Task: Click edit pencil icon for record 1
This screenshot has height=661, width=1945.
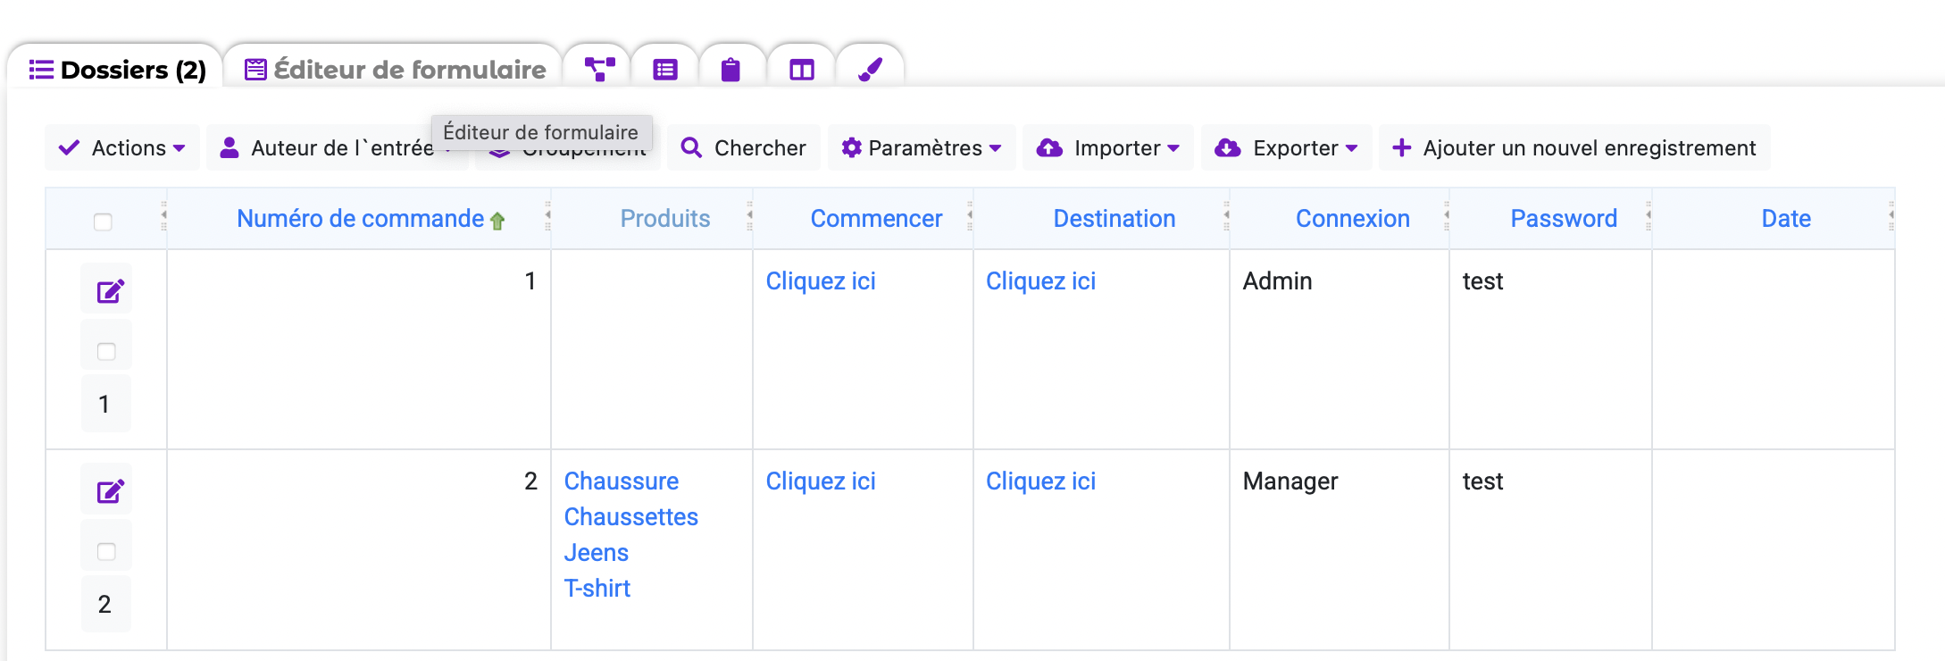Action: tap(110, 290)
